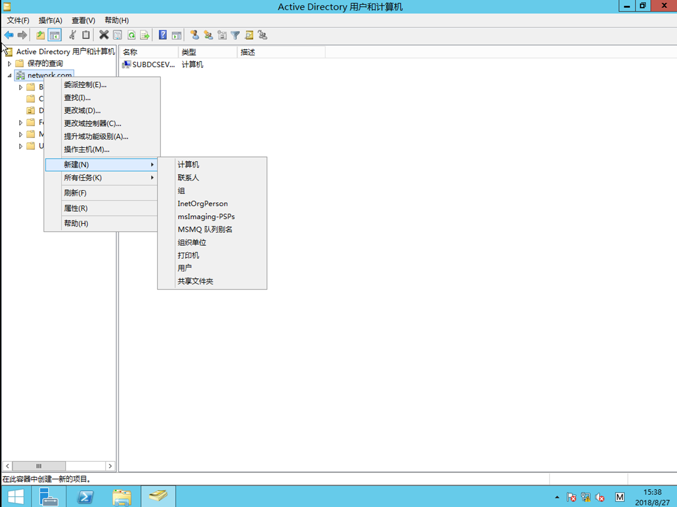This screenshot has width=677, height=507.
Task: Select 更改域控制器(C)... in context menu
Action: pyautogui.click(x=102, y=123)
